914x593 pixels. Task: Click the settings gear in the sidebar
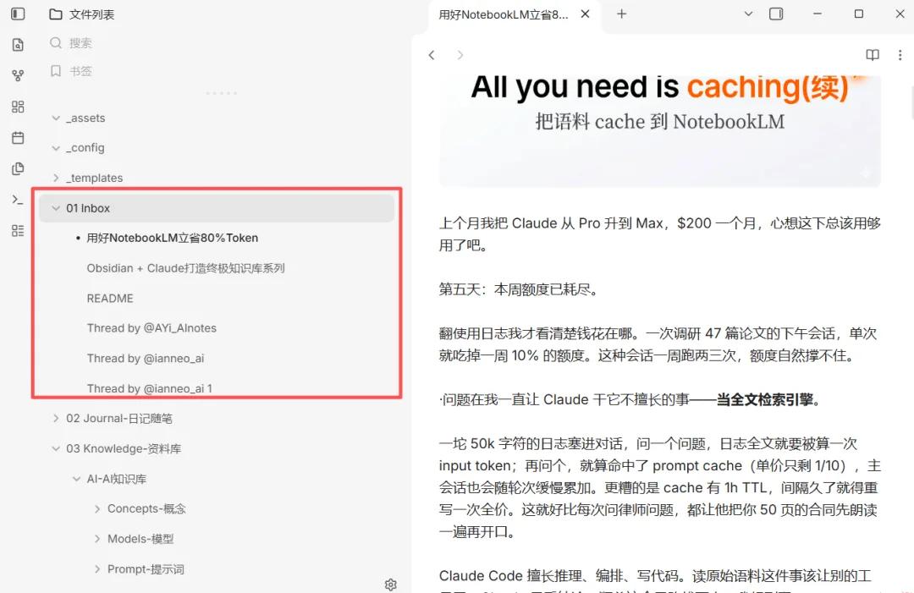[390, 584]
